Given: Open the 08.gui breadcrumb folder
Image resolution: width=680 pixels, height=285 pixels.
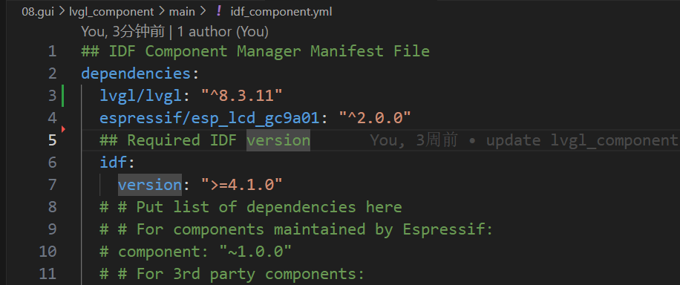Looking at the screenshot, I should pyautogui.click(x=38, y=12).
